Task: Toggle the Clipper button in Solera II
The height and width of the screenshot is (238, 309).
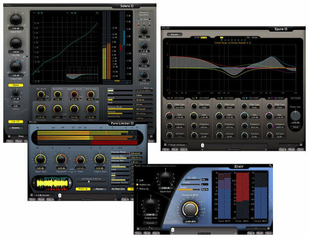Action: tap(16, 85)
